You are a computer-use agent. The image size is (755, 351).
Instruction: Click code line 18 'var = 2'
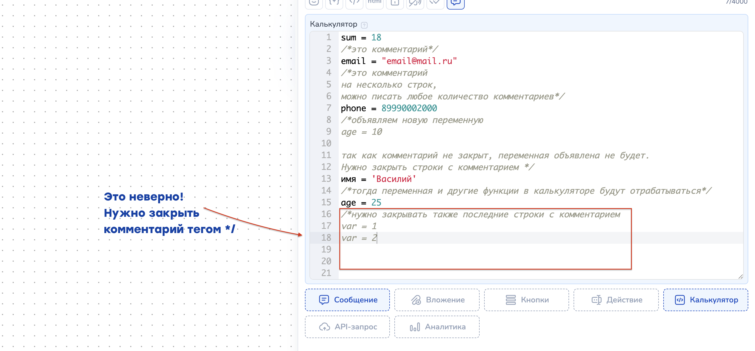[x=359, y=238]
